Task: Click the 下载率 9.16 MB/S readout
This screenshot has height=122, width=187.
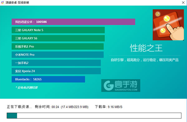Action: pyautogui.click(x=108, y=107)
